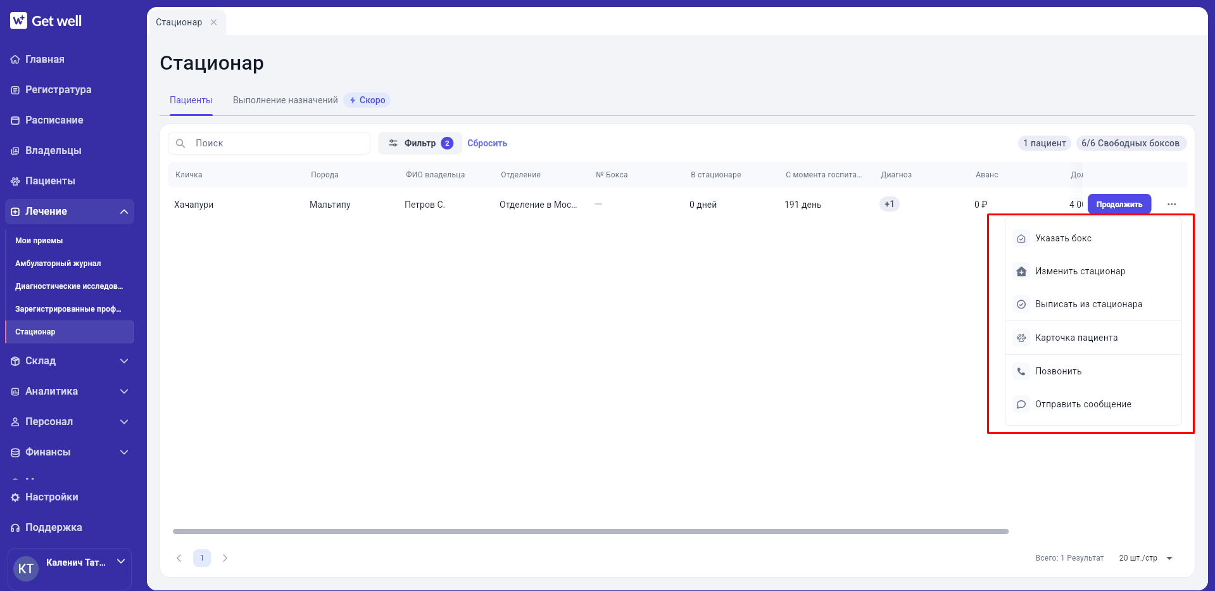Screen dimensions: 1215x591
Task: Expand the Склад sidebar section
Action: pyautogui.click(x=124, y=361)
